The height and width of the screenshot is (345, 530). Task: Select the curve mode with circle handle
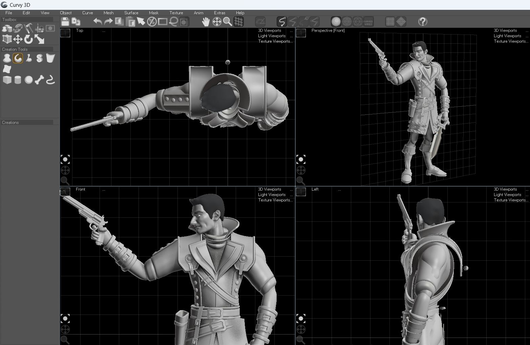(303, 22)
